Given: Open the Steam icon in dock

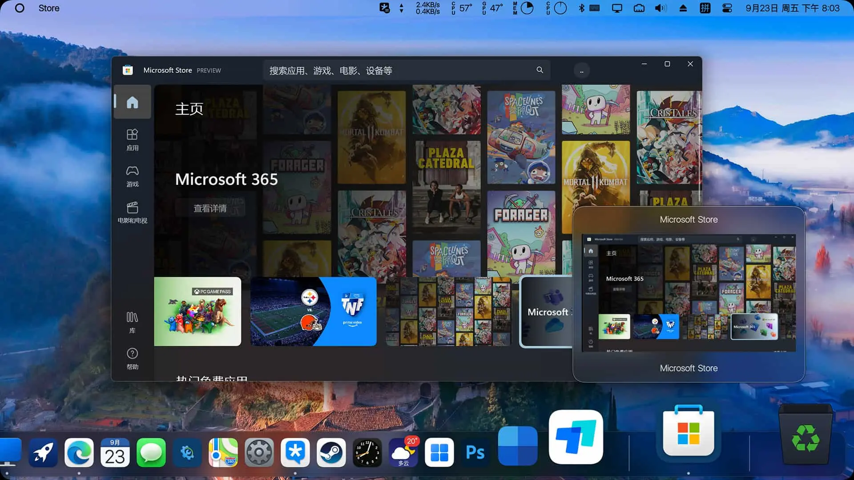Looking at the screenshot, I should [331, 452].
